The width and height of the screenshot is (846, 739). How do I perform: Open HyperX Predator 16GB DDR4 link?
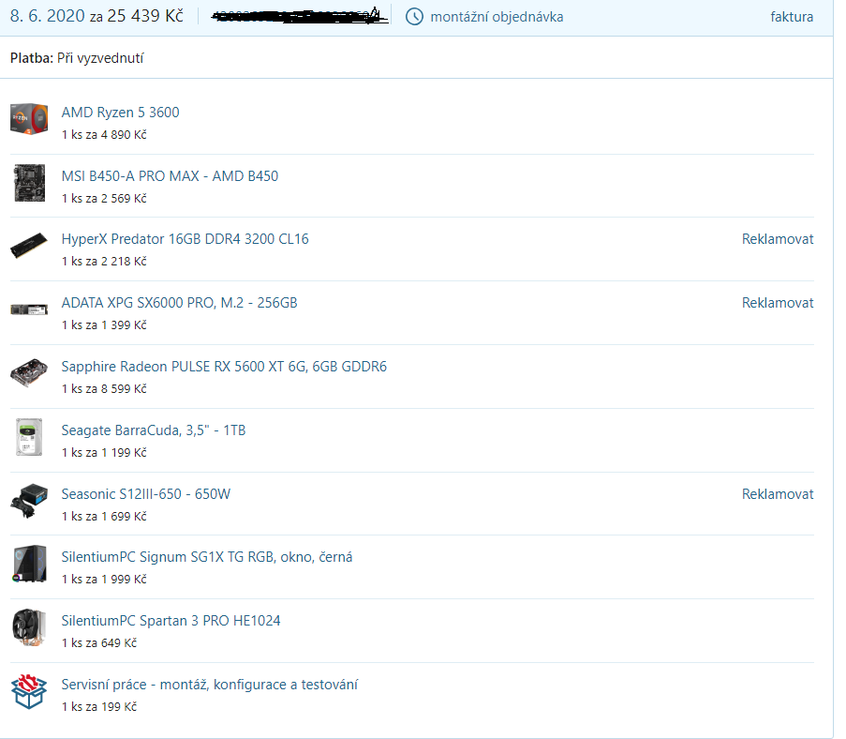(186, 239)
